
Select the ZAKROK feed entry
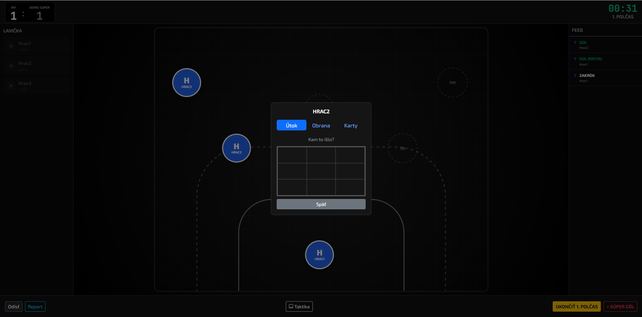coord(605,78)
